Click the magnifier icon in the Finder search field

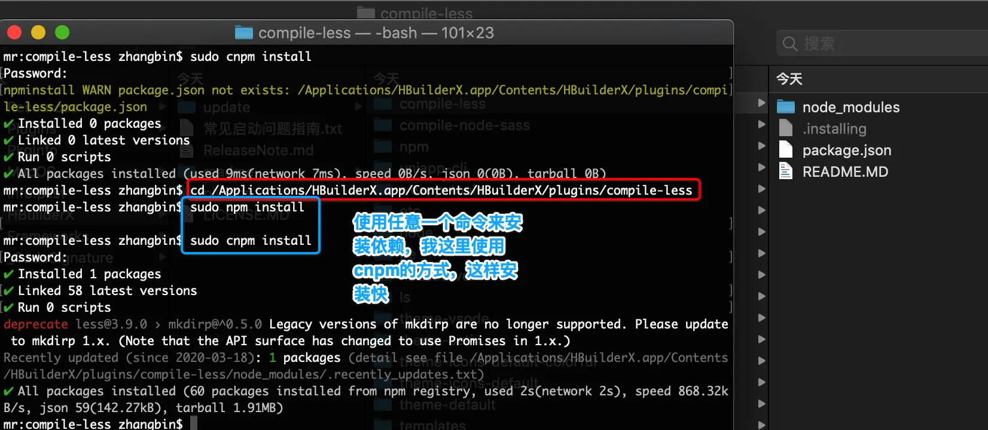790,44
